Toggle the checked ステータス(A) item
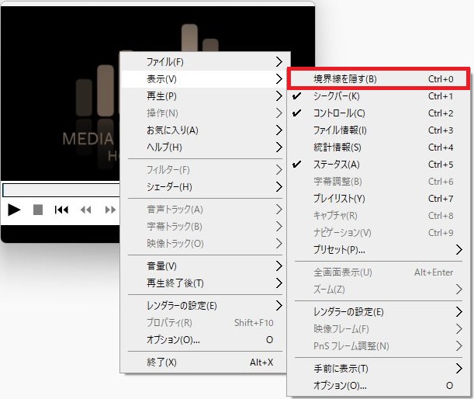 [x=336, y=165]
